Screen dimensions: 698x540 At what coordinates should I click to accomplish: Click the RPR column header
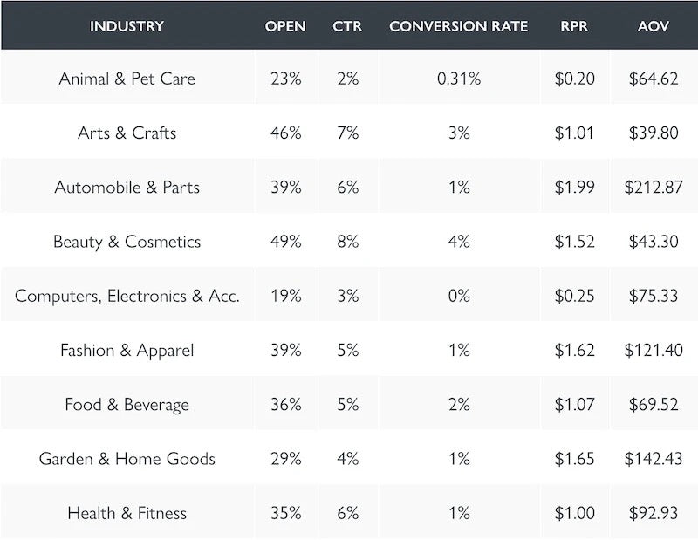574,26
